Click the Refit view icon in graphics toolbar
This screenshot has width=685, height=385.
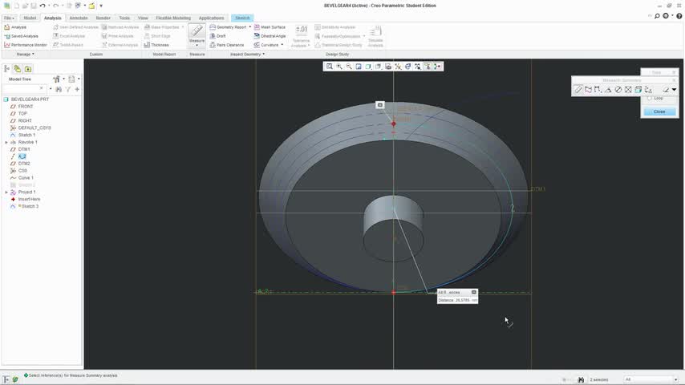click(x=330, y=67)
